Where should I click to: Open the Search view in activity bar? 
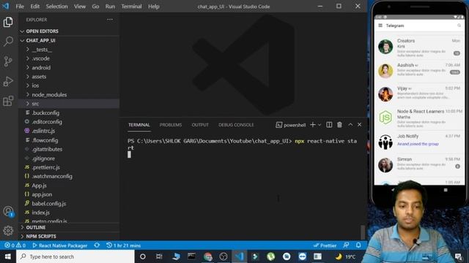[x=8, y=42]
